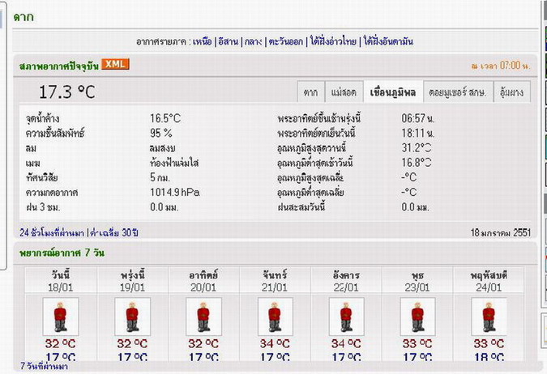Click the forecast icon for พุธ 23/01
This screenshot has width=547, height=374.
click(x=417, y=316)
